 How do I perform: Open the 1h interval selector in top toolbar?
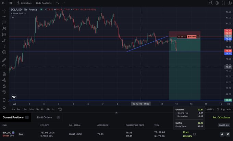pyautogui.click(x=3, y=3)
